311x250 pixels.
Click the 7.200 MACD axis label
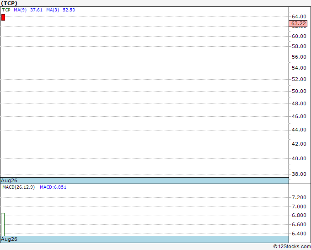(x=299, y=197)
